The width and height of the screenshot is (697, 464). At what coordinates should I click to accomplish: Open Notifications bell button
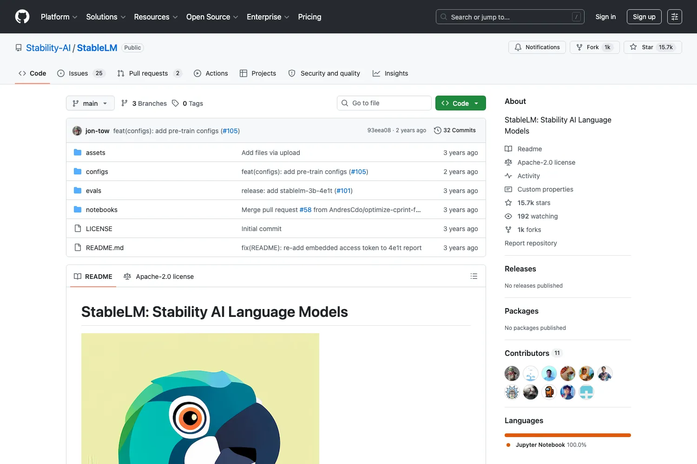537,47
